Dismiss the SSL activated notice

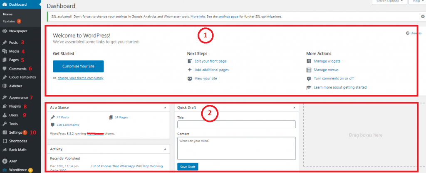click(423, 17)
